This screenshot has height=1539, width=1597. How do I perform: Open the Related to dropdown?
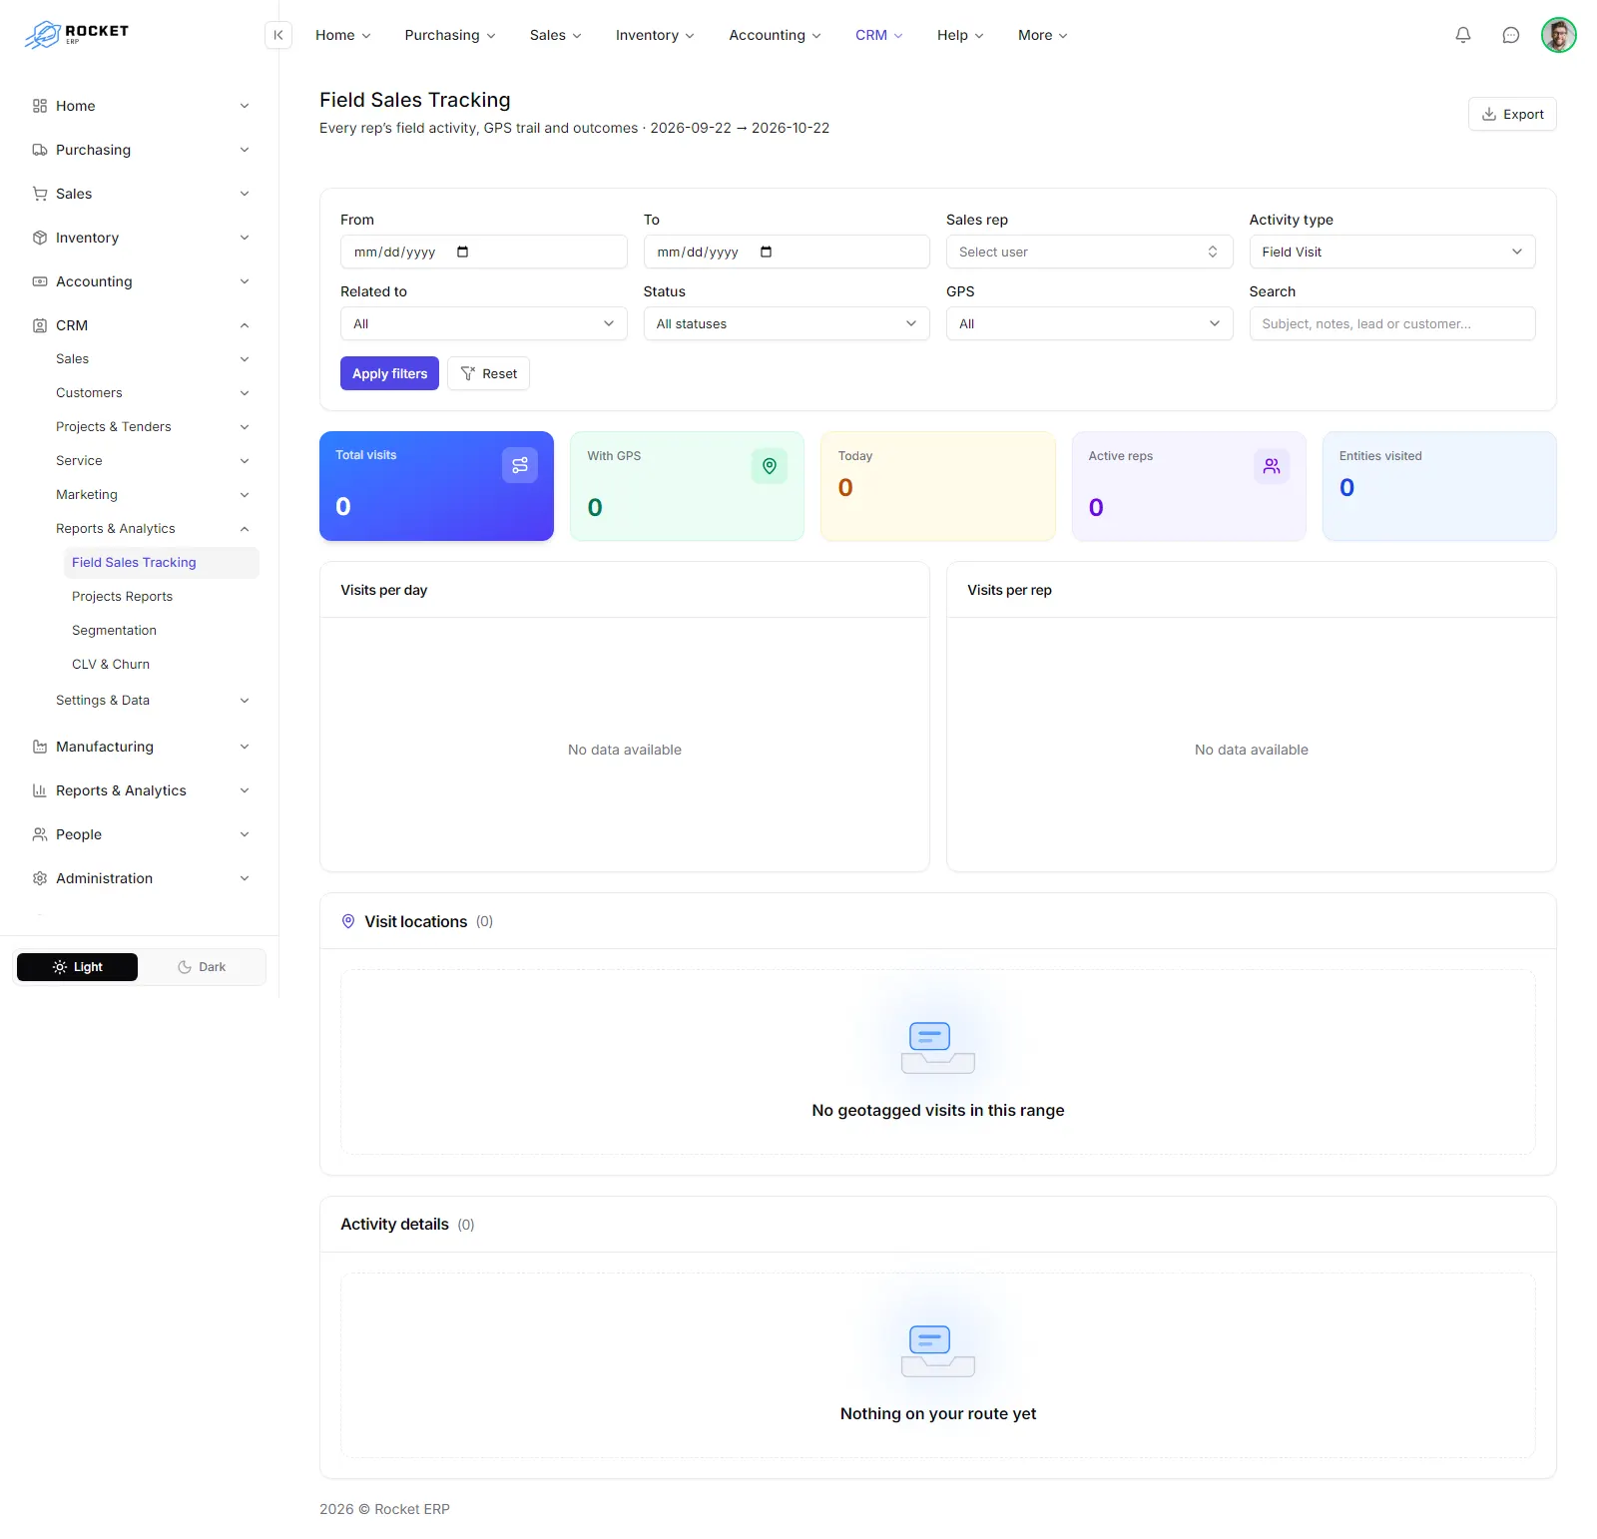click(483, 323)
